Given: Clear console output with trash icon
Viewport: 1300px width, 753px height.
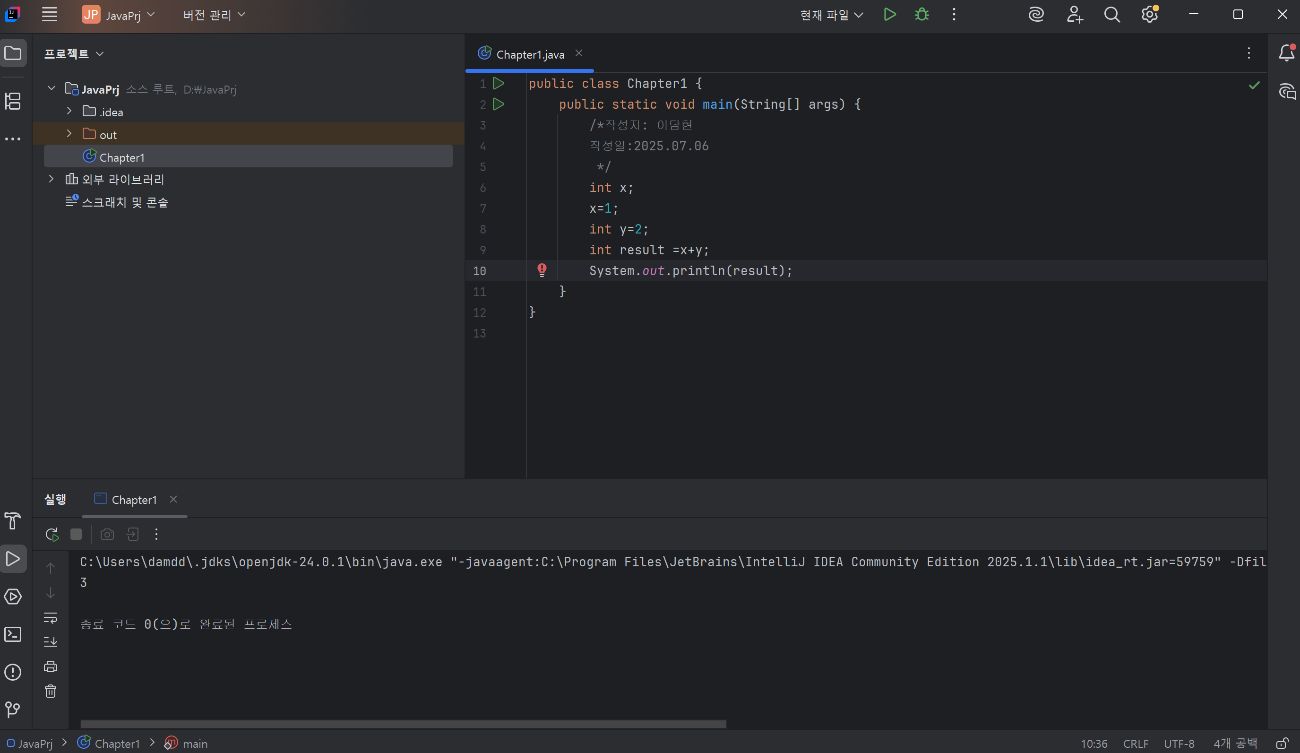Looking at the screenshot, I should click(51, 691).
